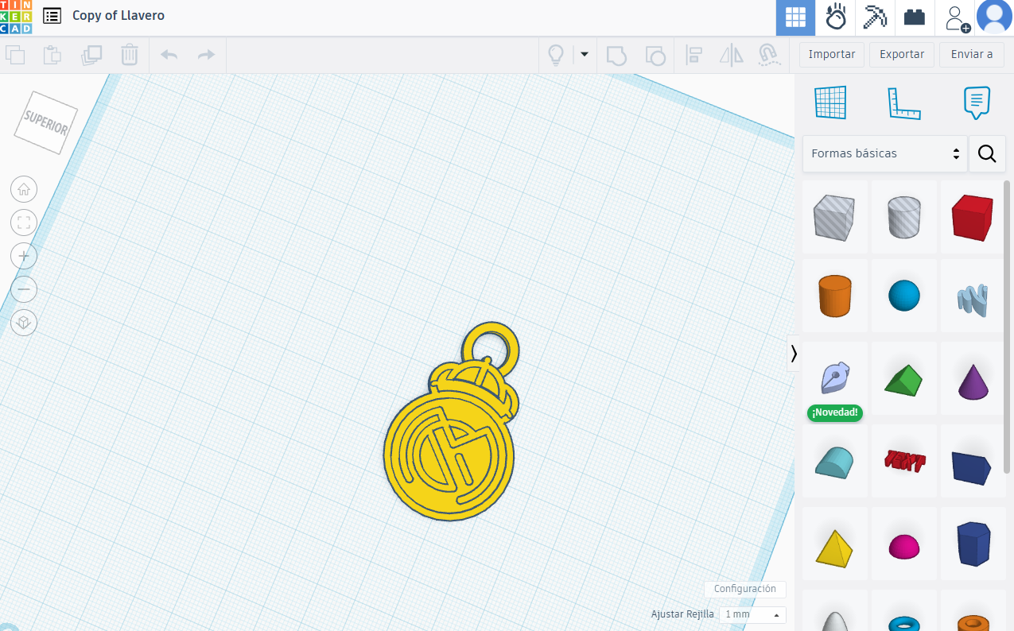Click the Delete trash can icon

point(130,55)
